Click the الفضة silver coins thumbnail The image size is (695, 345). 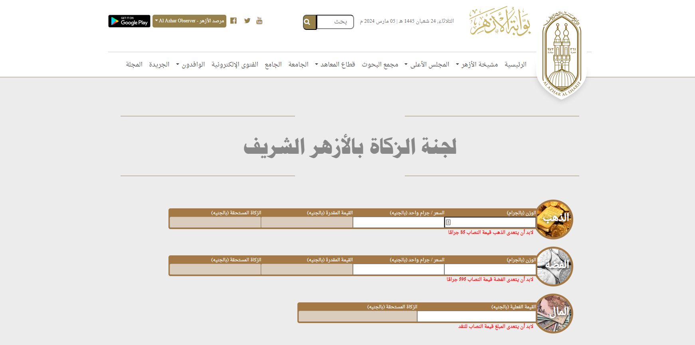pos(554,267)
